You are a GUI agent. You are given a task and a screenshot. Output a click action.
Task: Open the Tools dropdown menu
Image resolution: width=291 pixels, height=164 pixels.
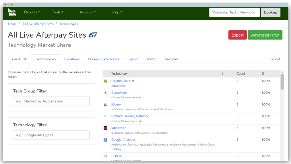tap(57, 12)
